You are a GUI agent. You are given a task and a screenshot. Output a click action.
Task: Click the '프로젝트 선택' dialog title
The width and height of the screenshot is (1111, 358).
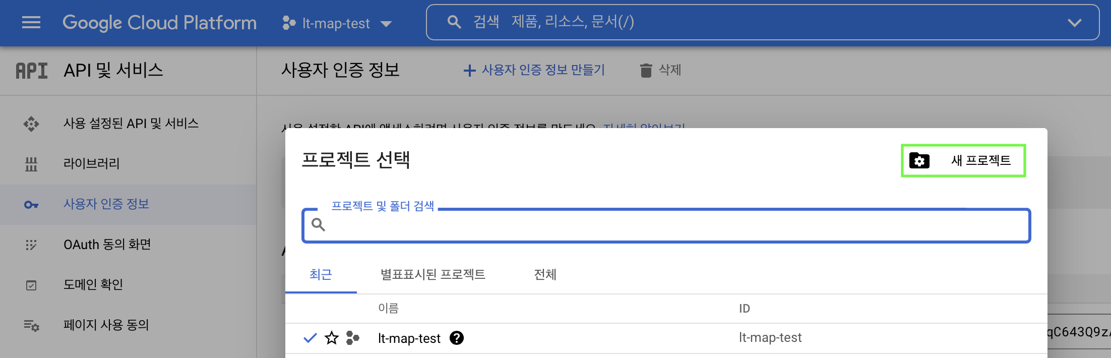pos(356,160)
